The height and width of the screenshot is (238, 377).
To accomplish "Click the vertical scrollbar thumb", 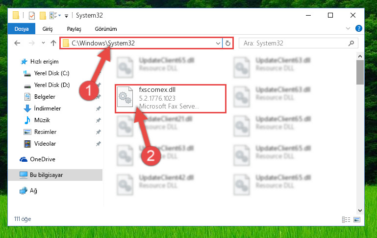I will pyautogui.click(x=360, y=72).
